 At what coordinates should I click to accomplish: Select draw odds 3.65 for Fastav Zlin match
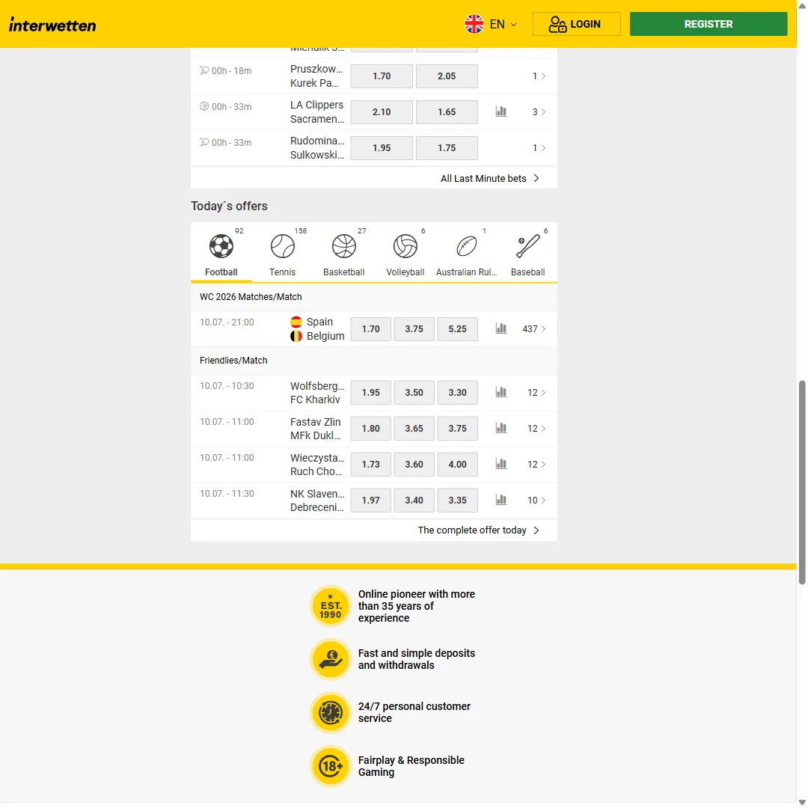coord(414,428)
